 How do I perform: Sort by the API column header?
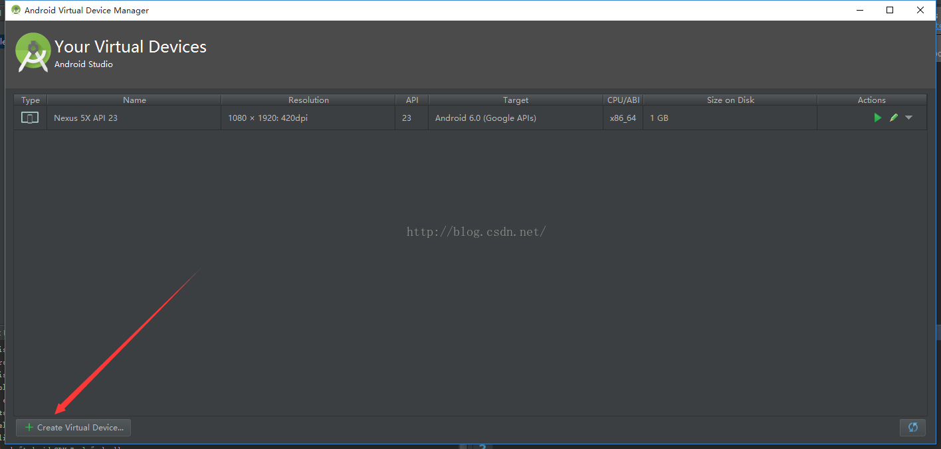(x=412, y=100)
